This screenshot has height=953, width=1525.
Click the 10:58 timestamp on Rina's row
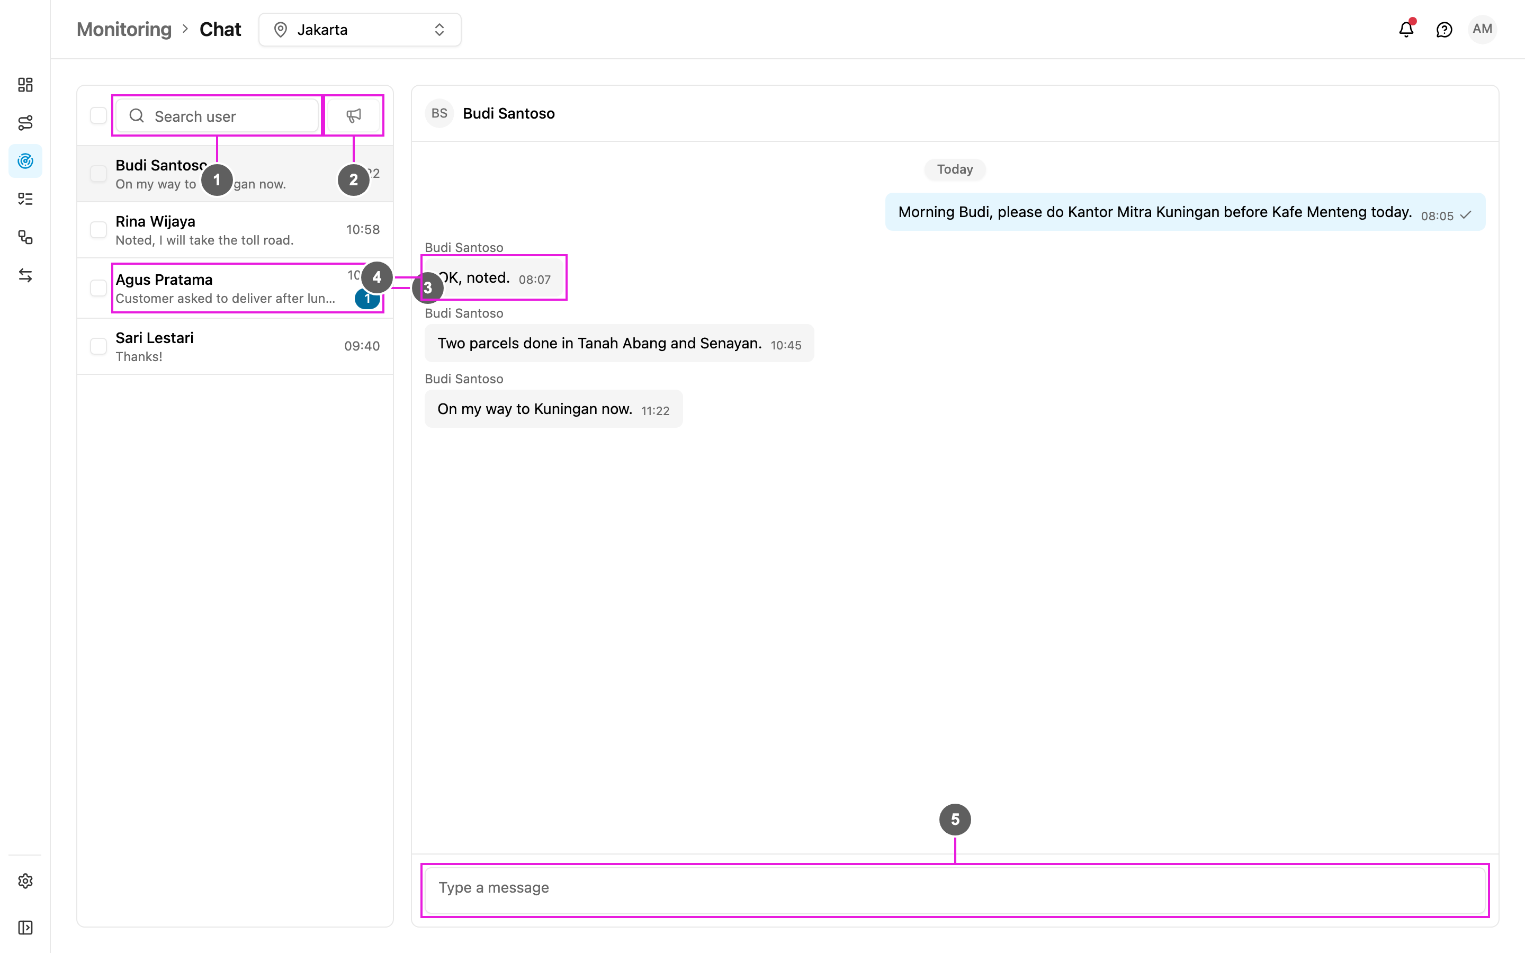click(363, 229)
